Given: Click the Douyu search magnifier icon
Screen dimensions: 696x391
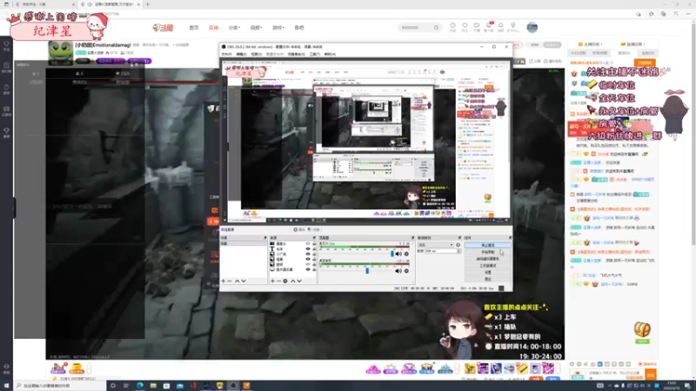Looking at the screenshot, I should (x=437, y=28).
